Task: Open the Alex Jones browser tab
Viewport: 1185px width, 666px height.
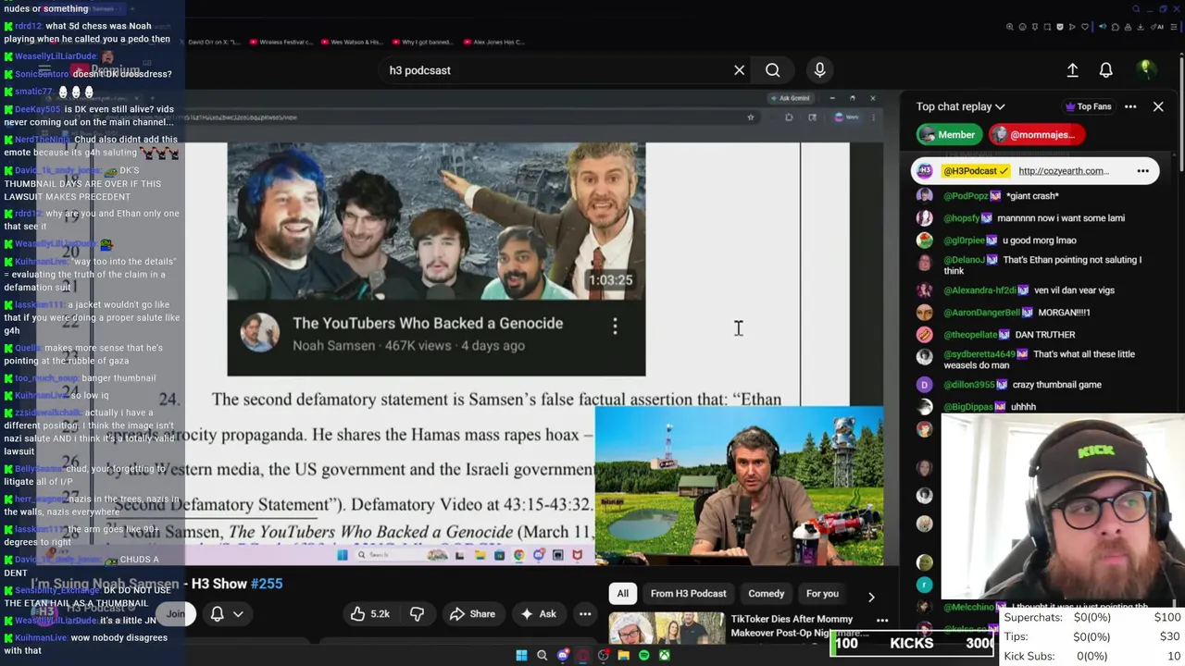Action: pos(495,42)
